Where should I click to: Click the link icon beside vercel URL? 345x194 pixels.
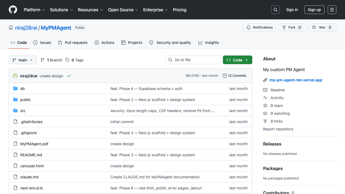click(265, 80)
